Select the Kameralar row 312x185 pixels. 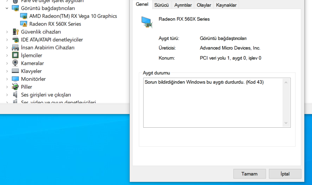tap(33, 63)
